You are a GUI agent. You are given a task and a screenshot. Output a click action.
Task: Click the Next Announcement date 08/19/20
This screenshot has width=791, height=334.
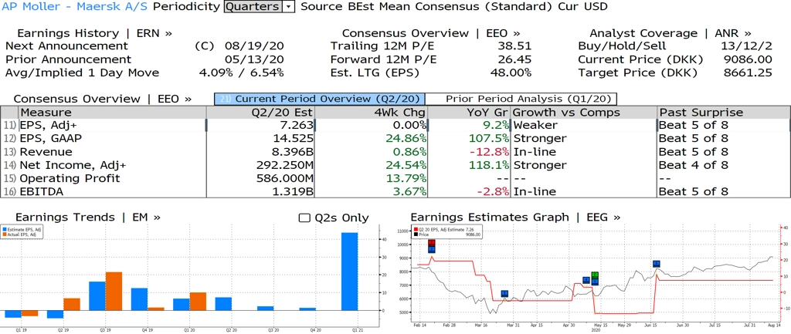point(254,46)
